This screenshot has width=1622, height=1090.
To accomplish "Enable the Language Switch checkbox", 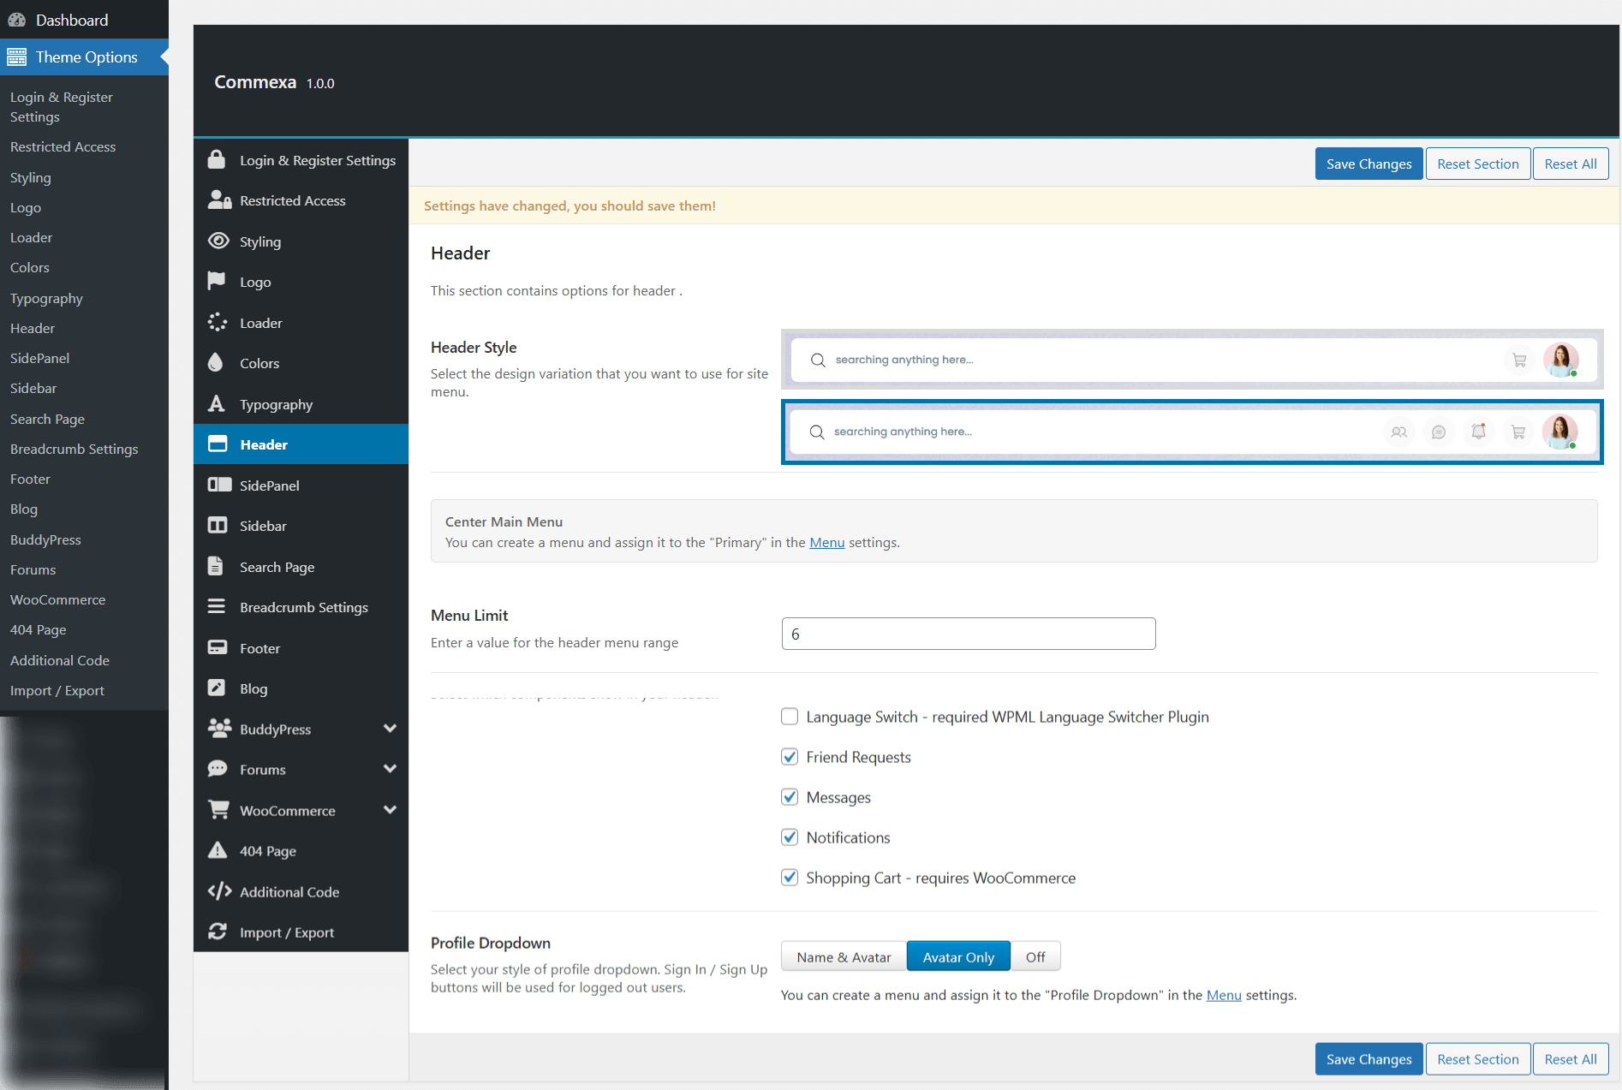I will click(790, 717).
